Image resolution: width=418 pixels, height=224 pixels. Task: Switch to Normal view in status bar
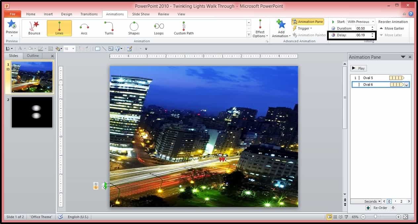click(x=329, y=217)
